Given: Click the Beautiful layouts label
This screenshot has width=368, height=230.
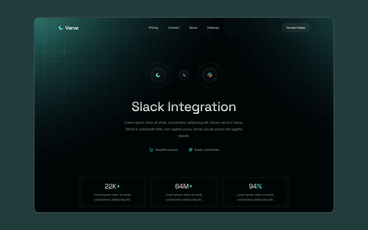Looking at the screenshot, I should 167,150.
